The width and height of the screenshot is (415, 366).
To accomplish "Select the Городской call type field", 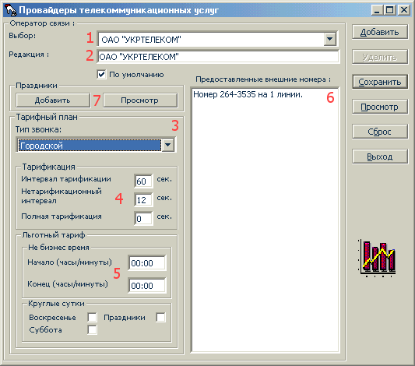I will click(90, 146).
